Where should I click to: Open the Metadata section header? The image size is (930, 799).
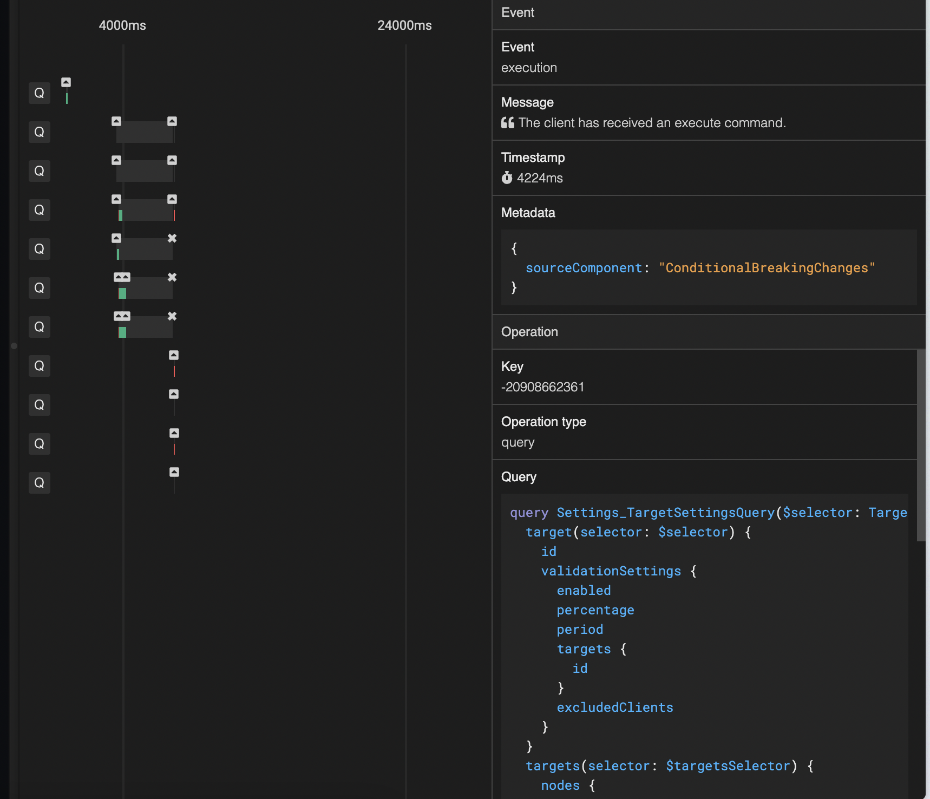tap(528, 213)
